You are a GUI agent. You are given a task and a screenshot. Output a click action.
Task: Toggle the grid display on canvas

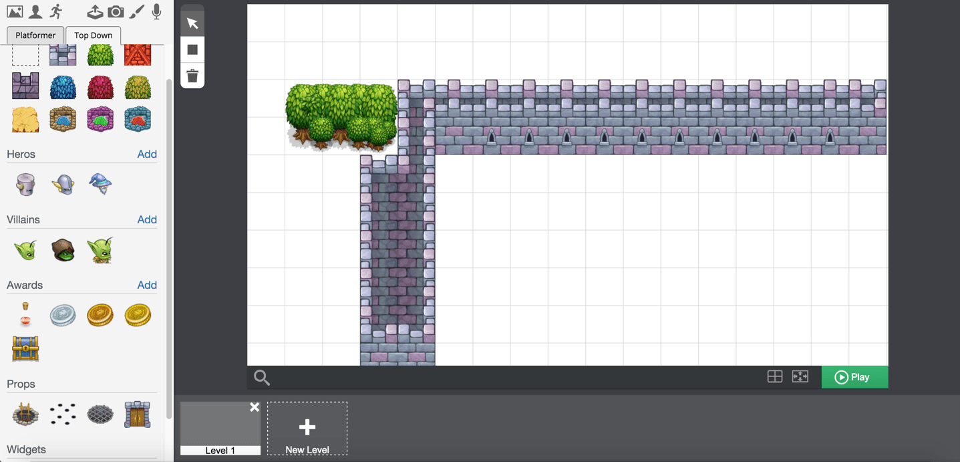coord(775,376)
